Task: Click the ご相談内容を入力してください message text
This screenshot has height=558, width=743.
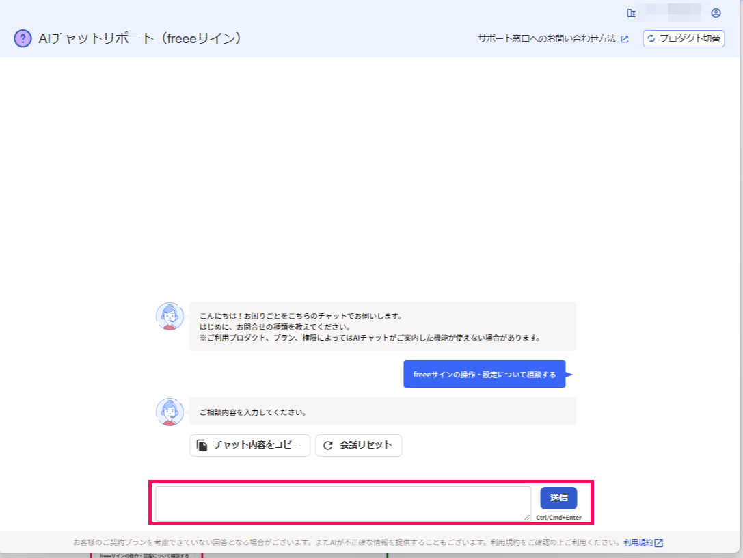Action: pos(252,412)
